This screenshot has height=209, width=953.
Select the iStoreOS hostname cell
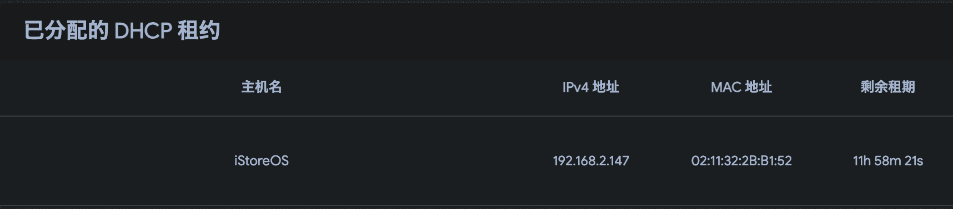262,161
